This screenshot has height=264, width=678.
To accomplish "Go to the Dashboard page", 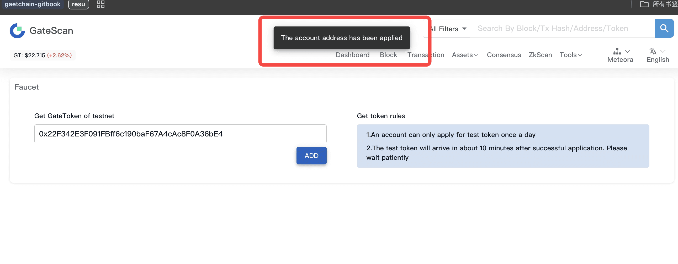I will [x=352, y=55].
